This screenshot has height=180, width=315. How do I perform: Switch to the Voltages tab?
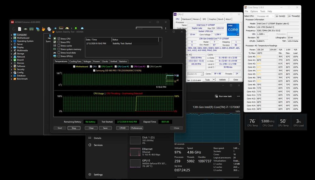coord(87,61)
